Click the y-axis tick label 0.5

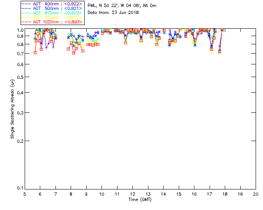click(19, 78)
